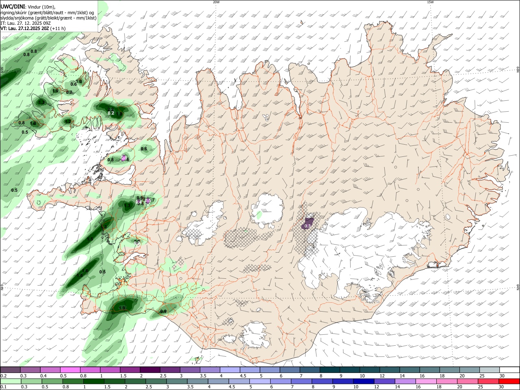The width and height of the screenshot is (520, 390).
Task: Click the '30' label in the bottom legend row
Action: coord(502,387)
